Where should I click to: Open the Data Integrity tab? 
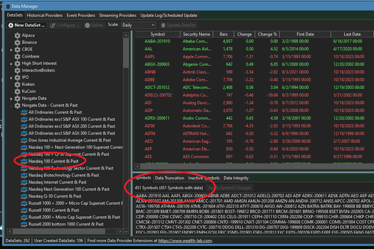(236, 178)
